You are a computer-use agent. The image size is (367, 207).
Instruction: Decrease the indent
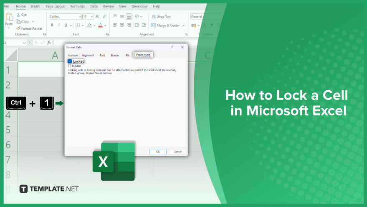[137, 25]
